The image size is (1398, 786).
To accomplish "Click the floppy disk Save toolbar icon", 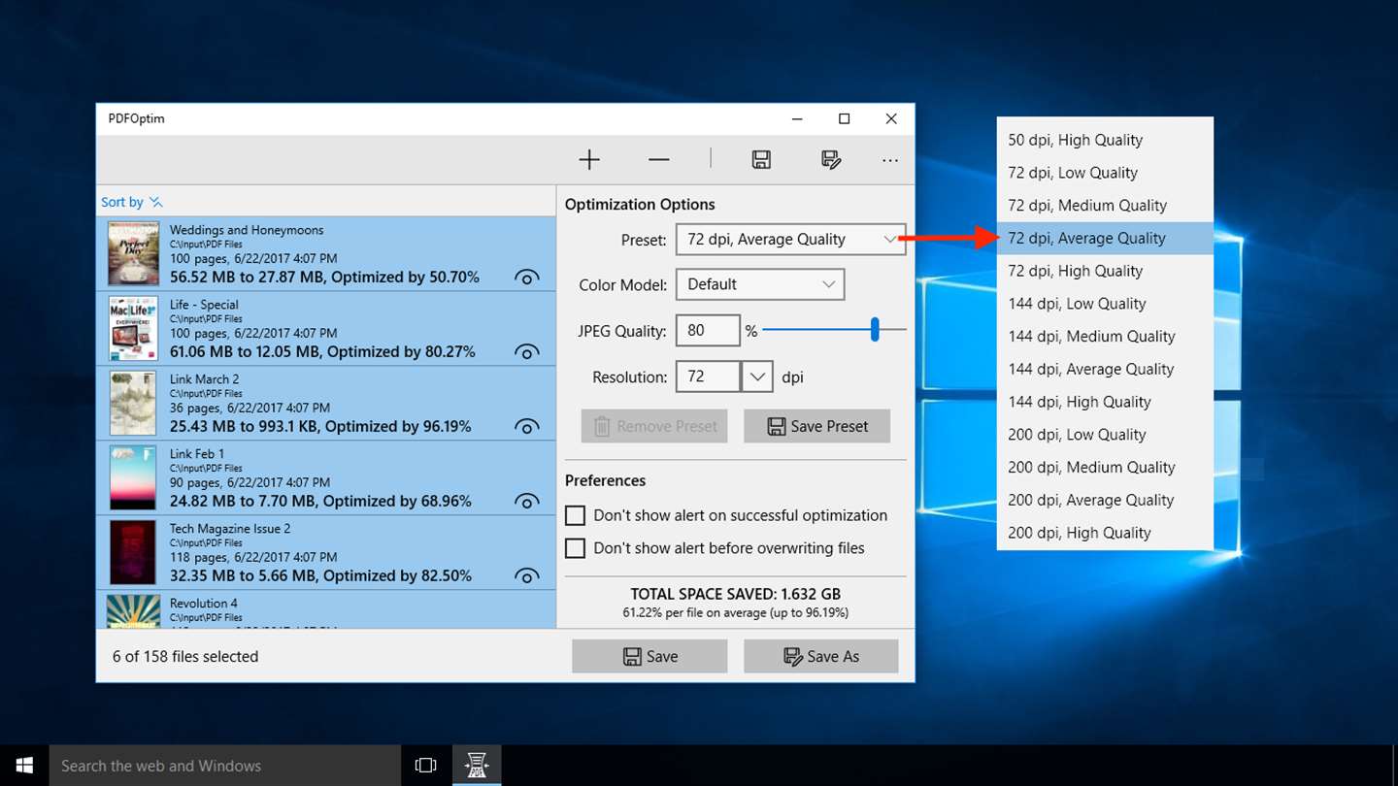I will [x=761, y=160].
